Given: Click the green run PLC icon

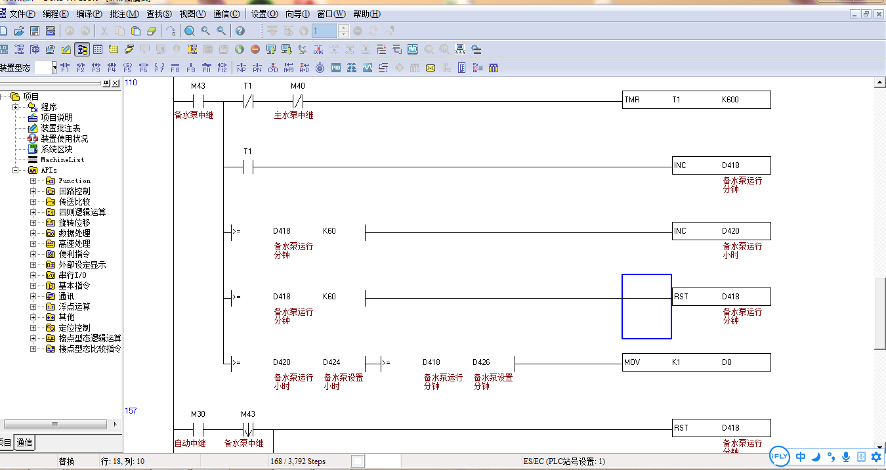Looking at the screenshot, I should coord(239,49).
